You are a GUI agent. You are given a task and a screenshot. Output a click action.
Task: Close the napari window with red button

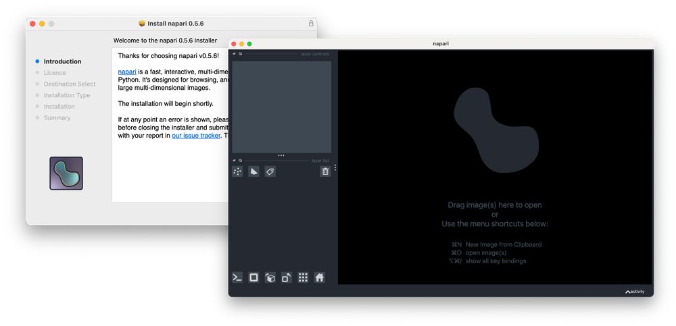click(x=234, y=44)
